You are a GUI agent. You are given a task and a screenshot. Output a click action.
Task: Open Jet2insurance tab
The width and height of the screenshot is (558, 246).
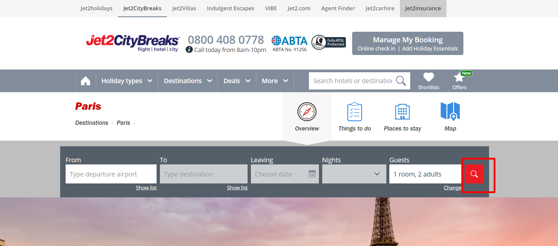tap(423, 8)
